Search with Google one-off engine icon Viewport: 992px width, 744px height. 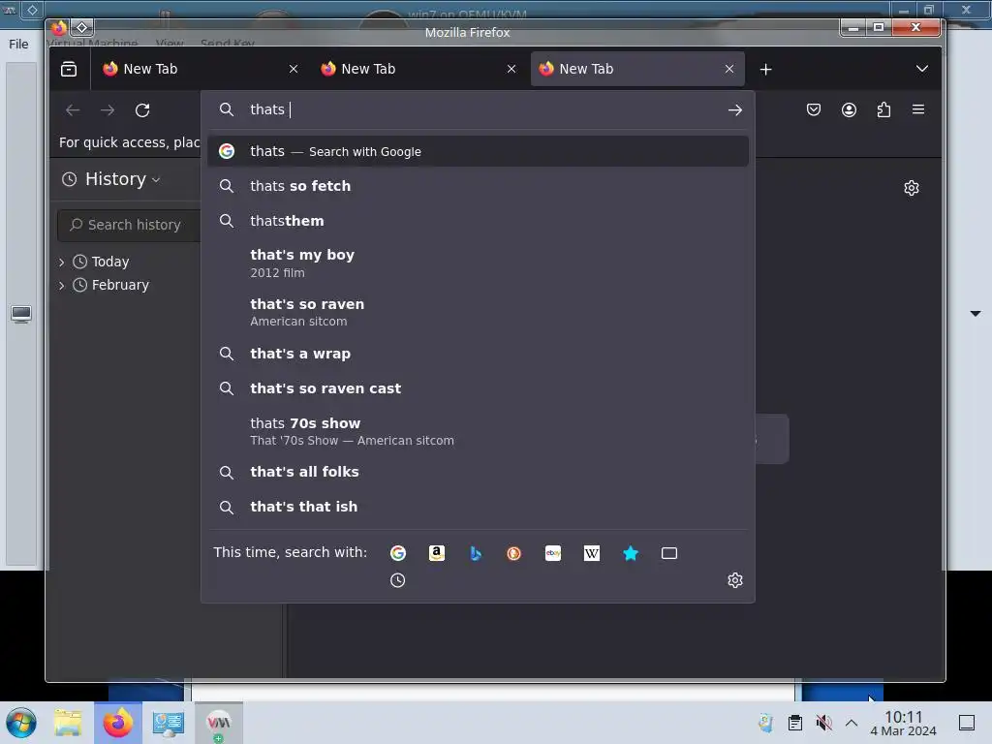click(398, 553)
